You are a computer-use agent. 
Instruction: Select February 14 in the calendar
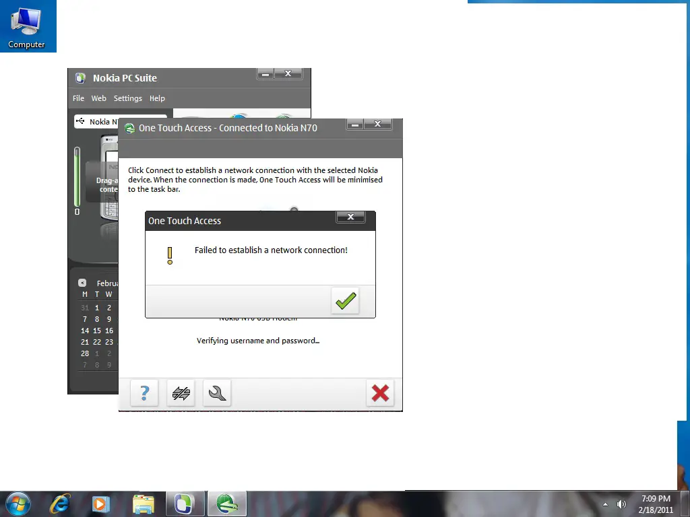click(x=85, y=331)
